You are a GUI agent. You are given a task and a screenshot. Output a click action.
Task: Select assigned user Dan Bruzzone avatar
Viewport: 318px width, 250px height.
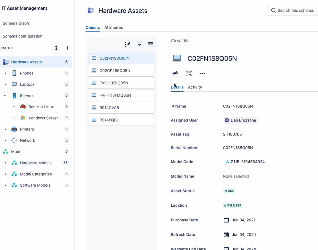[226, 120]
